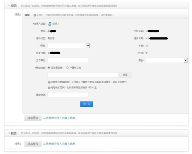Click the address input box
Viewport: 192px width, 154px height.
point(83,75)
